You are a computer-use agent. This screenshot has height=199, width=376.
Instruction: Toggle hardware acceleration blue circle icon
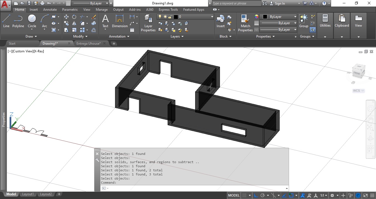pos(358,195)
